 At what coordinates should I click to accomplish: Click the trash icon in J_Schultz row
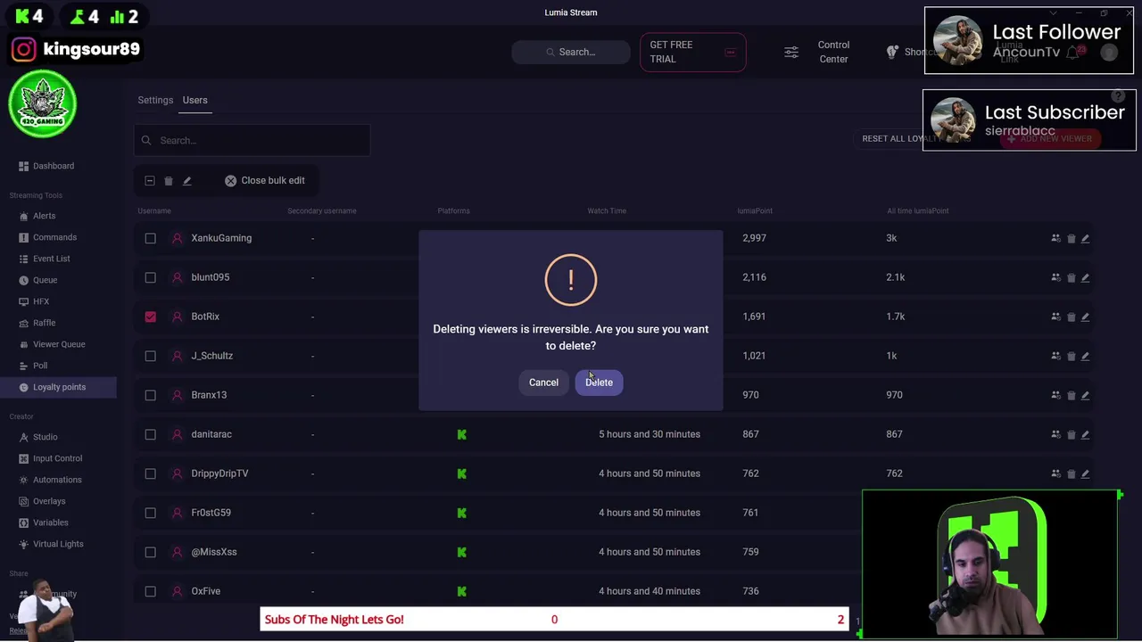(x=1071, y=356)
